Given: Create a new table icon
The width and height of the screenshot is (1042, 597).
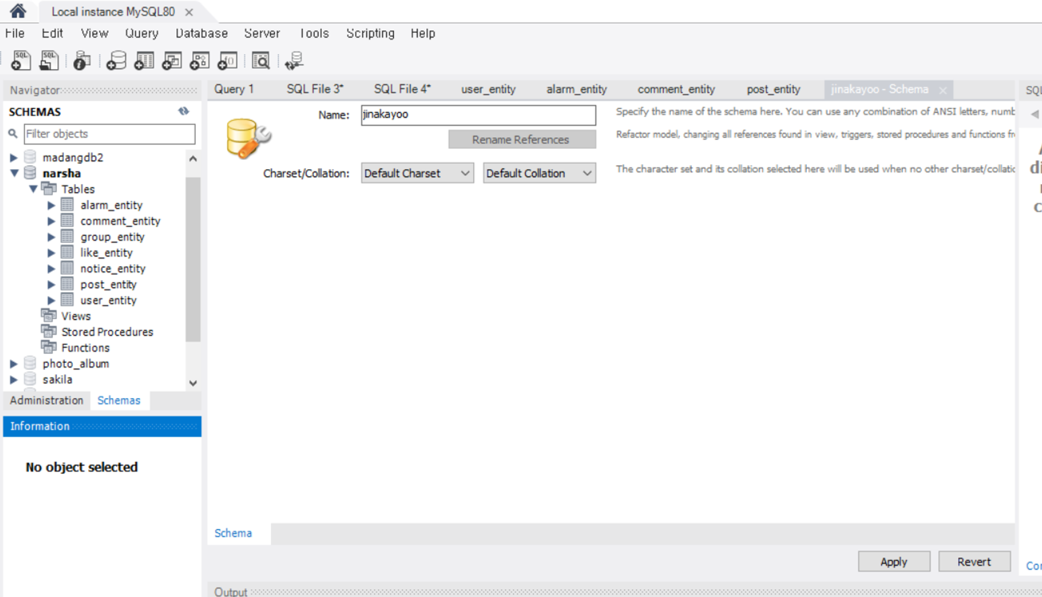Looking at the screenshot, I should coord(144,60).
